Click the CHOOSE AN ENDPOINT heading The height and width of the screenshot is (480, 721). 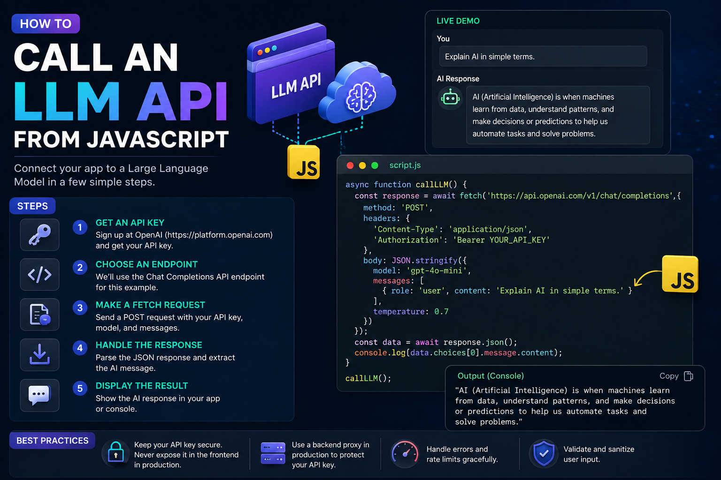click(x=146, y=264)
